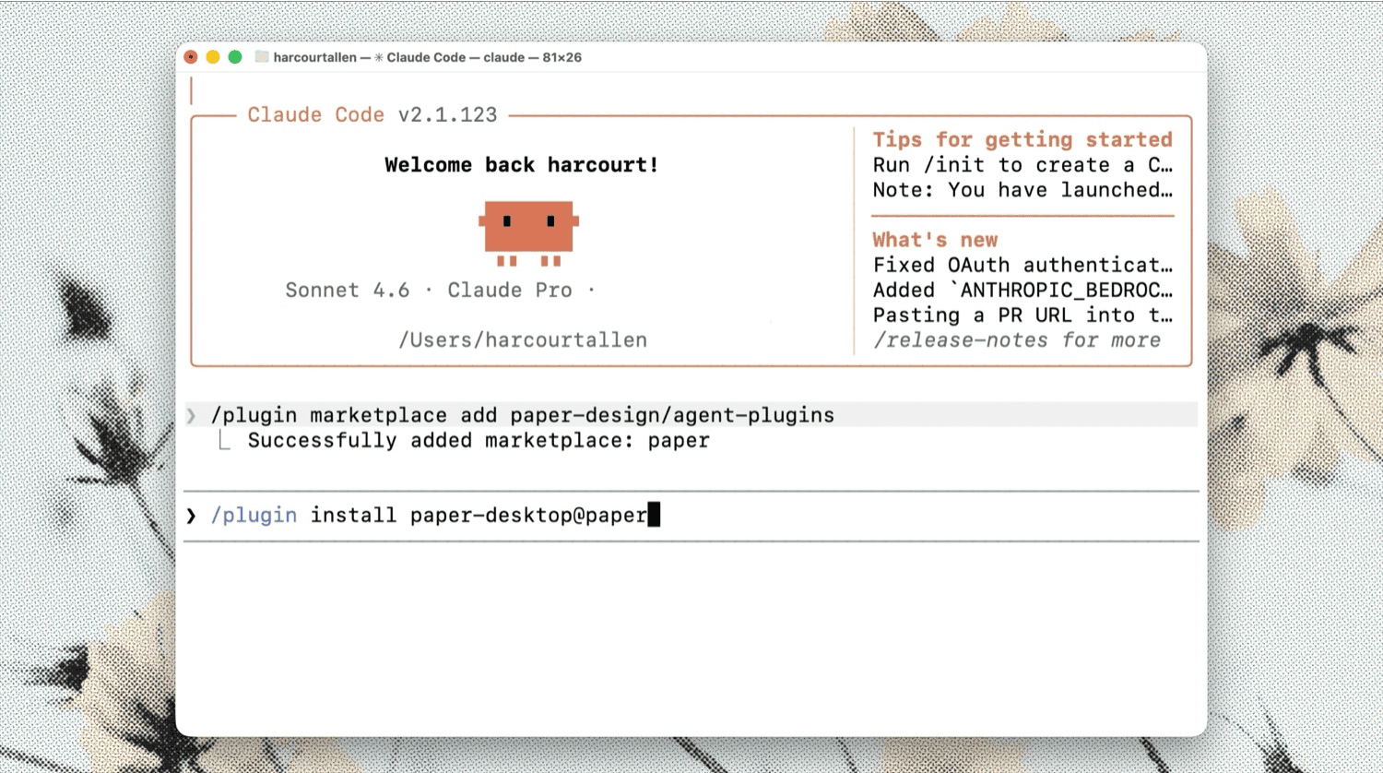Click the dimmed chevron beside /plugin marketplace add
The image size is (1383, 773).
(x=191, y=416)
